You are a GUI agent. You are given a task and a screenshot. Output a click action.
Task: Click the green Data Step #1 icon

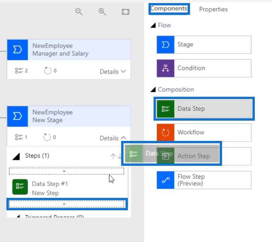click(x=20, y=187)
